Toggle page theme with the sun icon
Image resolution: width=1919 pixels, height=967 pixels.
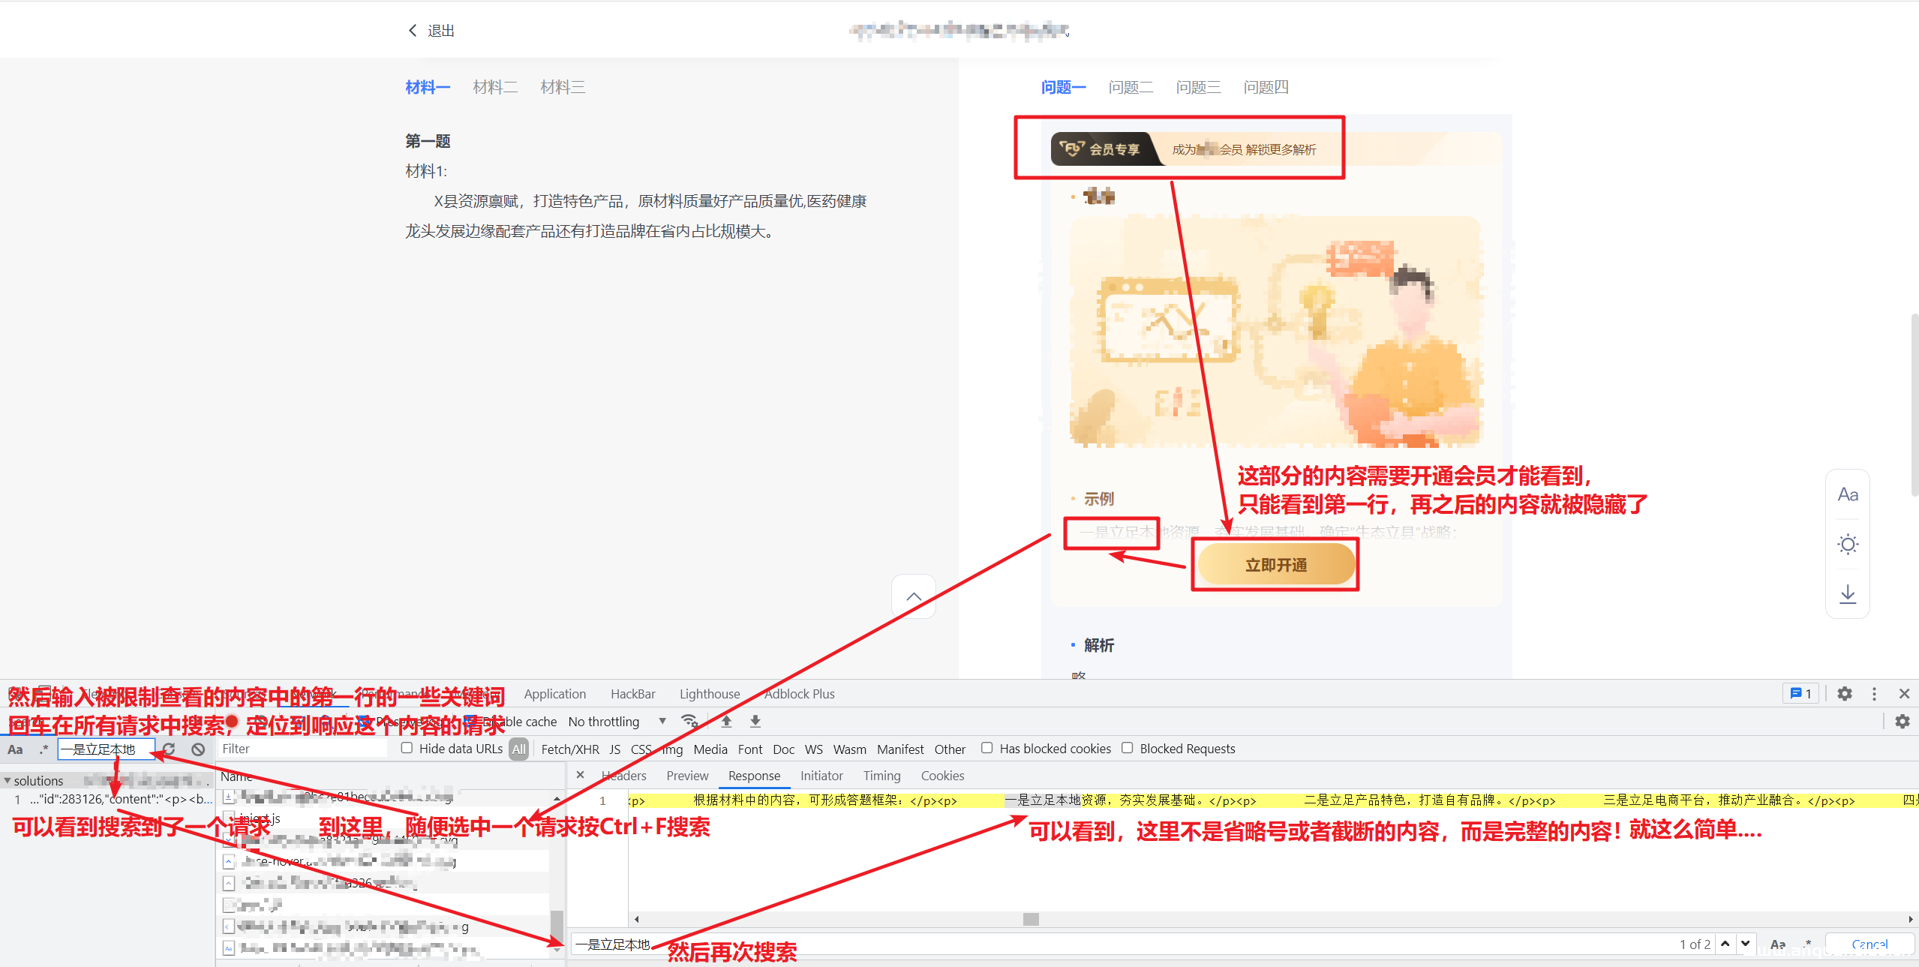(x=1847, y=544)
